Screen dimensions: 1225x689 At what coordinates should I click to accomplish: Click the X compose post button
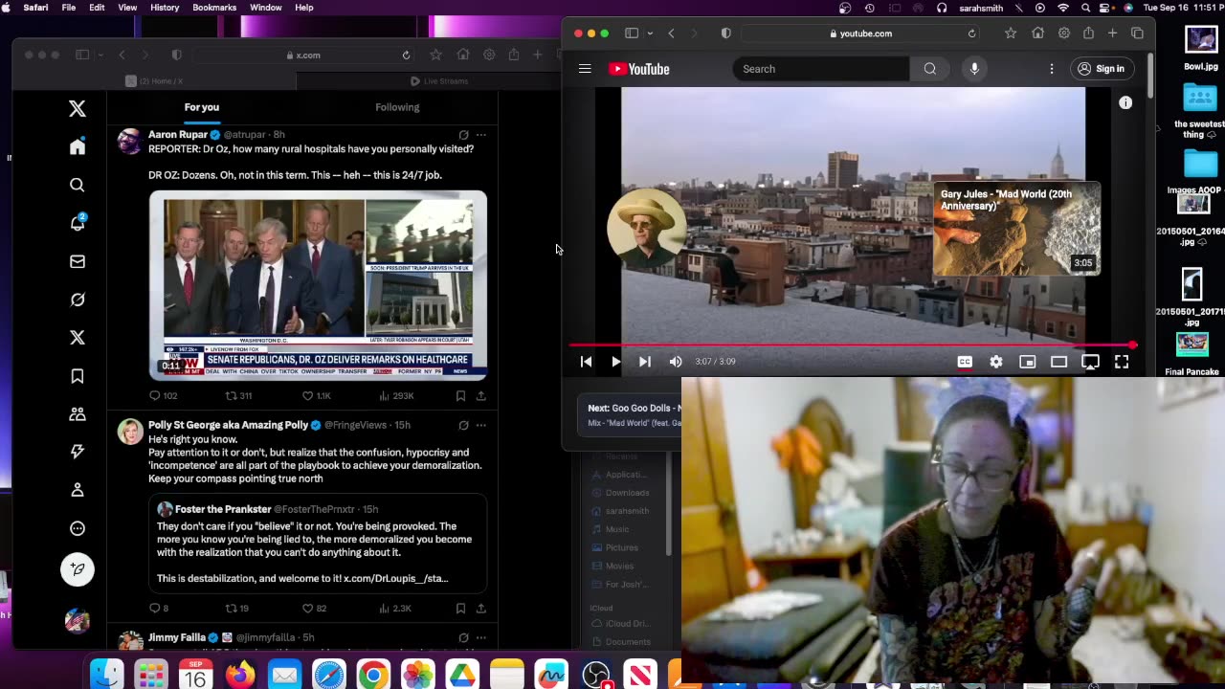78,569
